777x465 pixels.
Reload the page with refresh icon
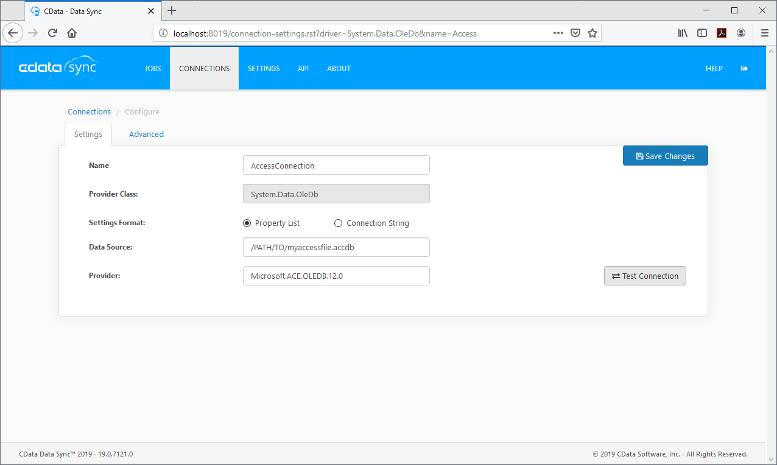(x=53, y=33)
